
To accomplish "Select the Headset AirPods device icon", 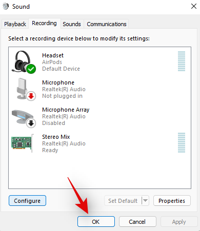I will click(x=24, y=62).
